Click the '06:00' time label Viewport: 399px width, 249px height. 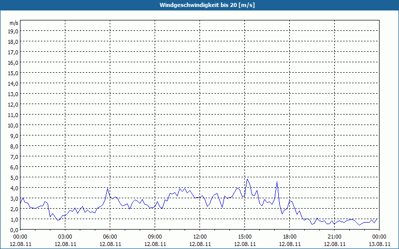tap(110, 237)
